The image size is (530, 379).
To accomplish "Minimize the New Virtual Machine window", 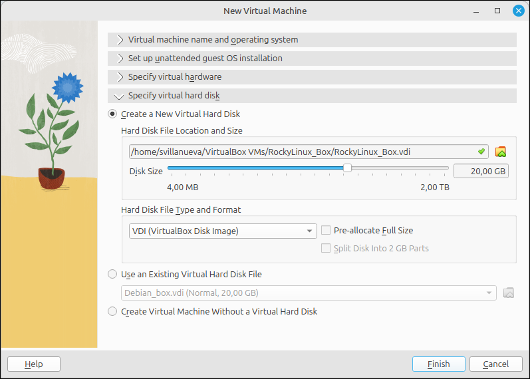I will point(476,11).
